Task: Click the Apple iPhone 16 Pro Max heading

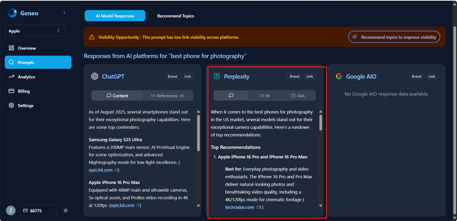Action: tap(114, 182)
